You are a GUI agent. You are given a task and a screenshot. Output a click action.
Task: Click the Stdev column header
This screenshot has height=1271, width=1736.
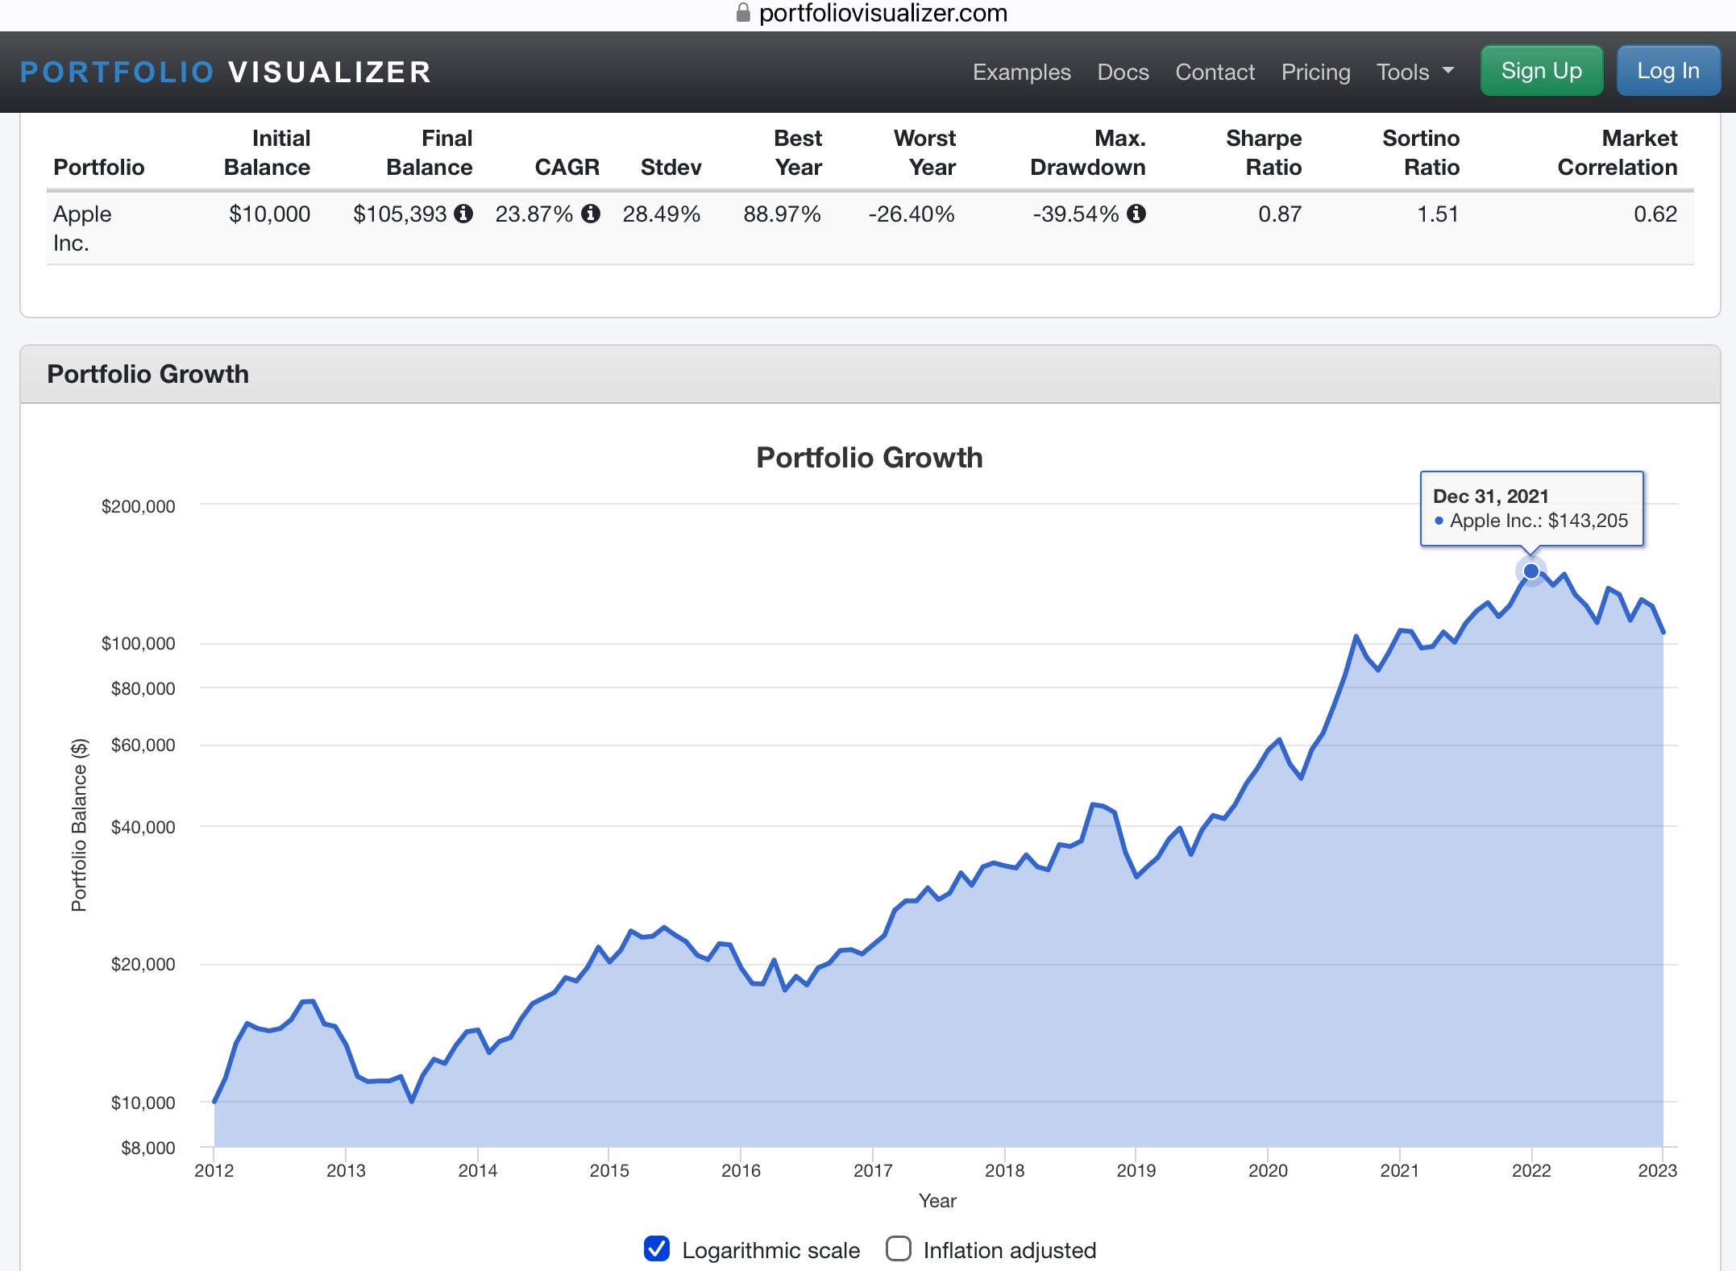(x=671, y=167)
